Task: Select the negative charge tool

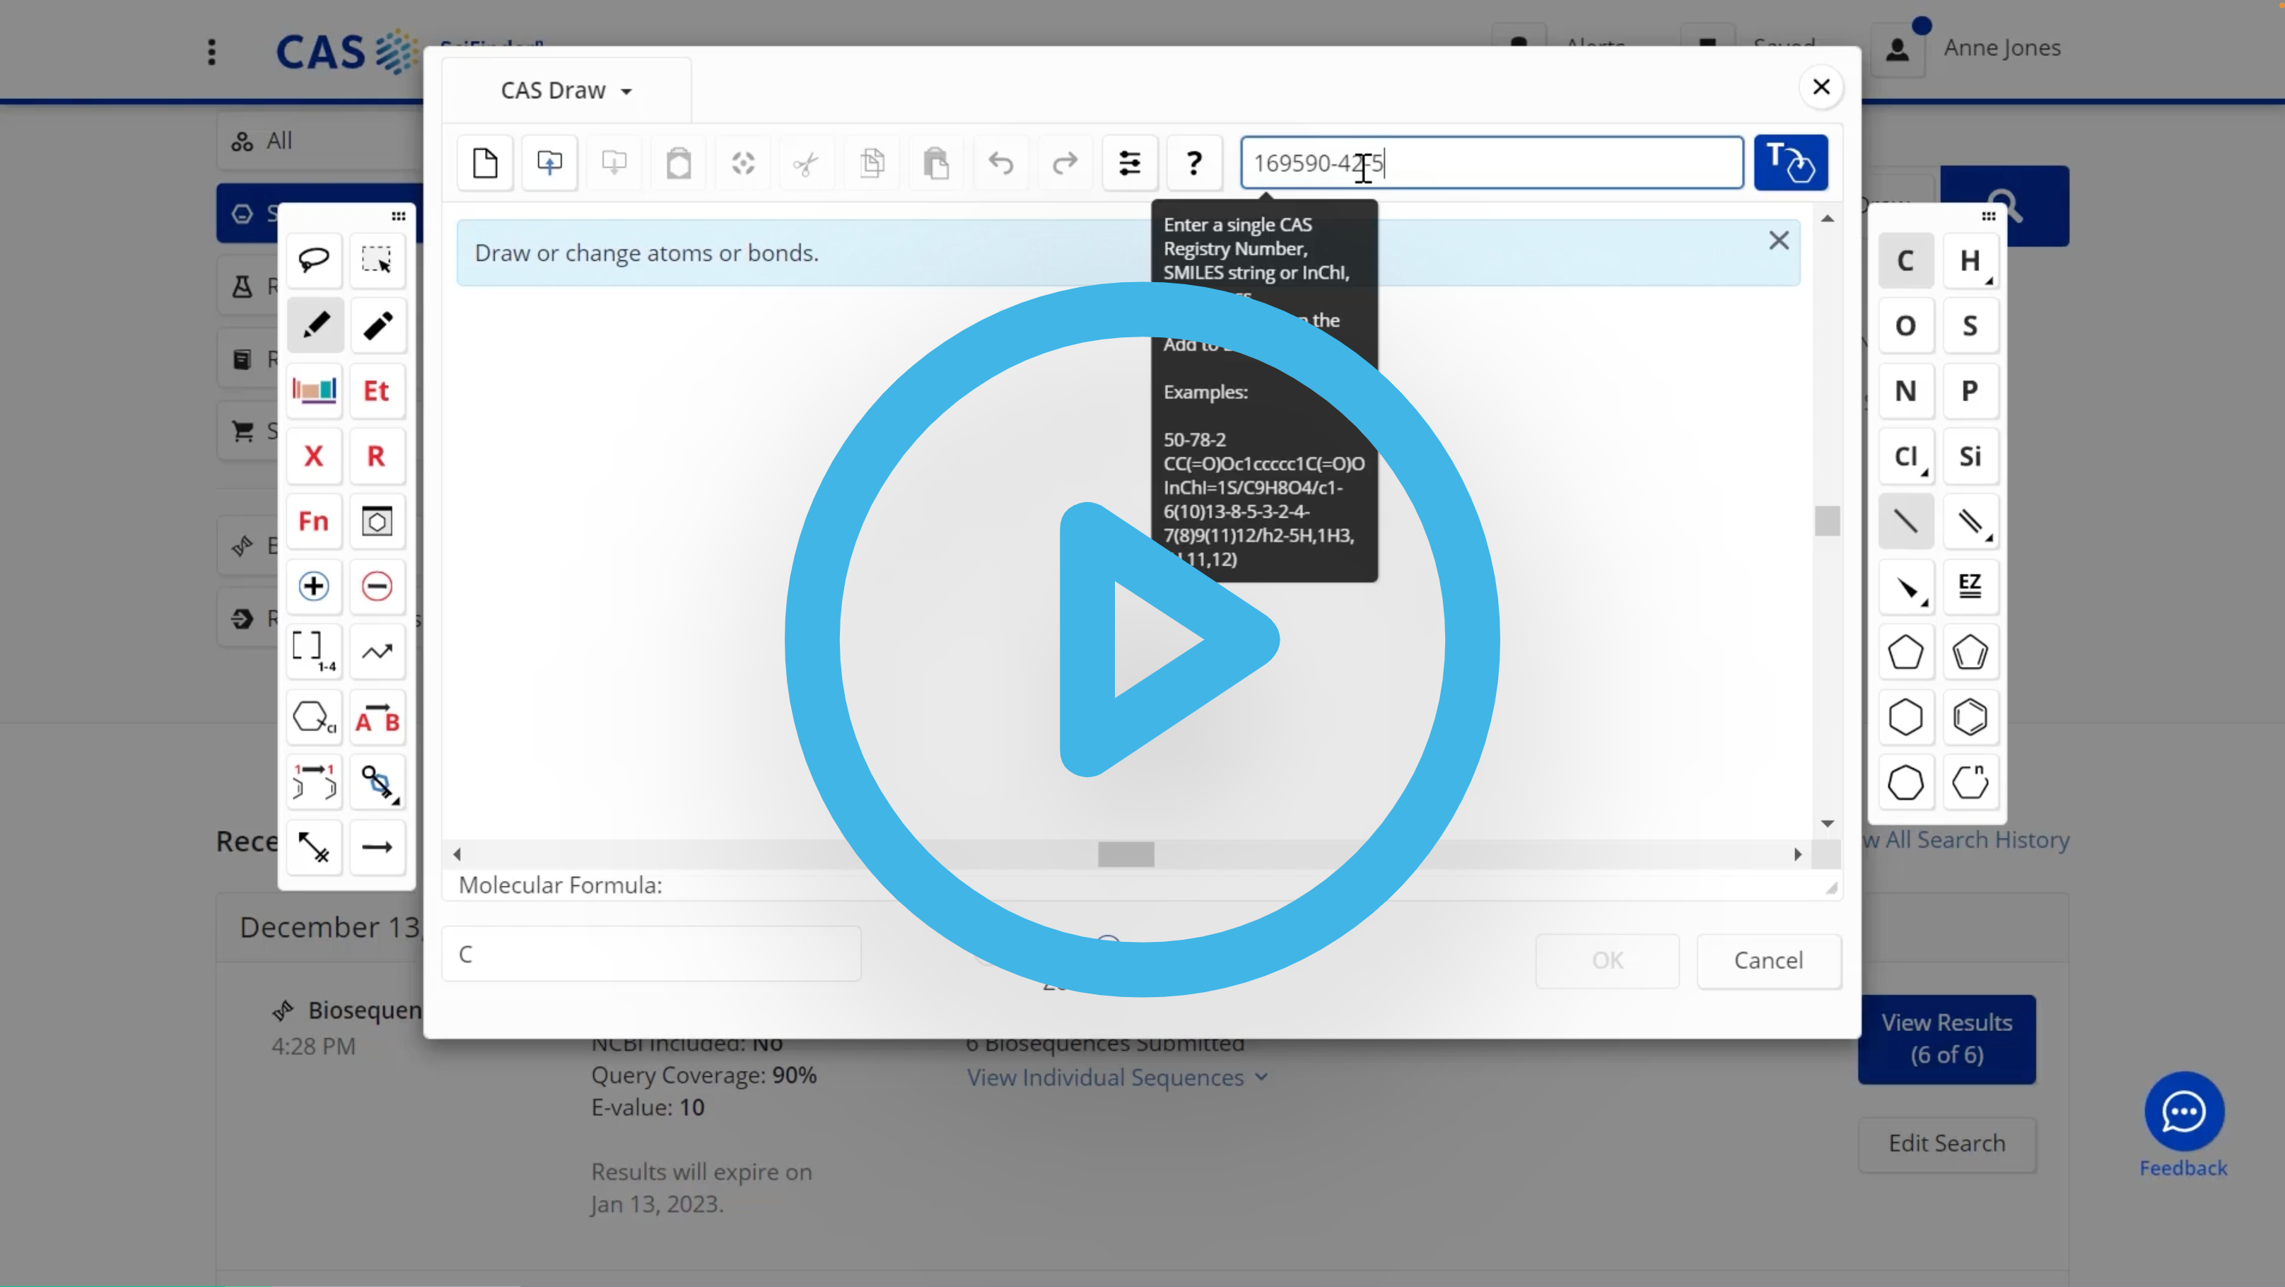Action: point(377,586)
